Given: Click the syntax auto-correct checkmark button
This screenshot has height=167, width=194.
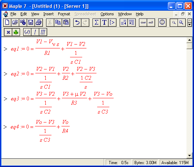Looking at the screenshot, I should (x=27, y=32).
